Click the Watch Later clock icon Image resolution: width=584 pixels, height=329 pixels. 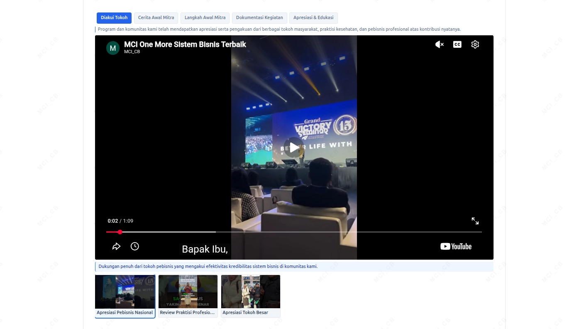click(135, 246)
